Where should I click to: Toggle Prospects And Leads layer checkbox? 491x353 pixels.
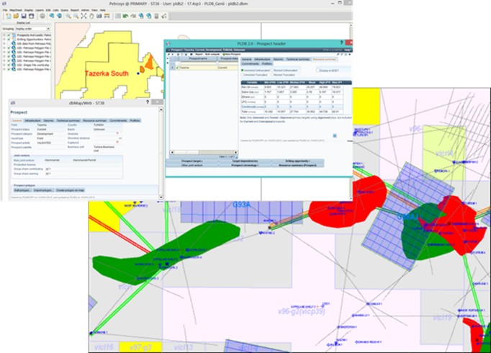point(10,34)
